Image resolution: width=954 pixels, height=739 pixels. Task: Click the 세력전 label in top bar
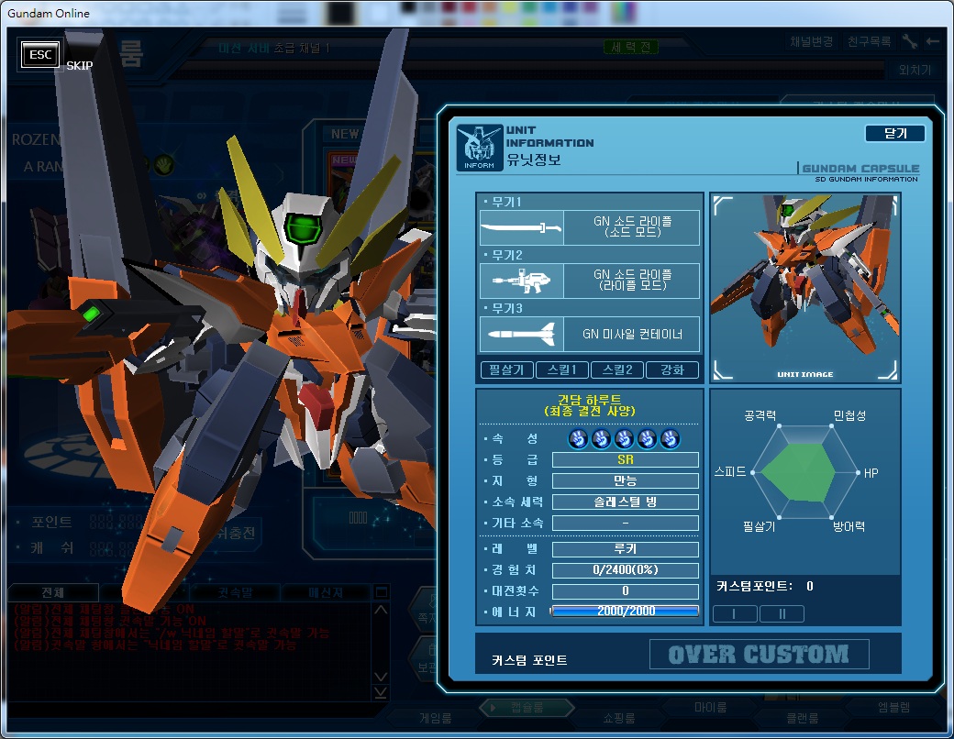click(x=631, y=47)
